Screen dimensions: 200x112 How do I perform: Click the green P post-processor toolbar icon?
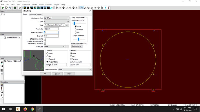point(3,8)
